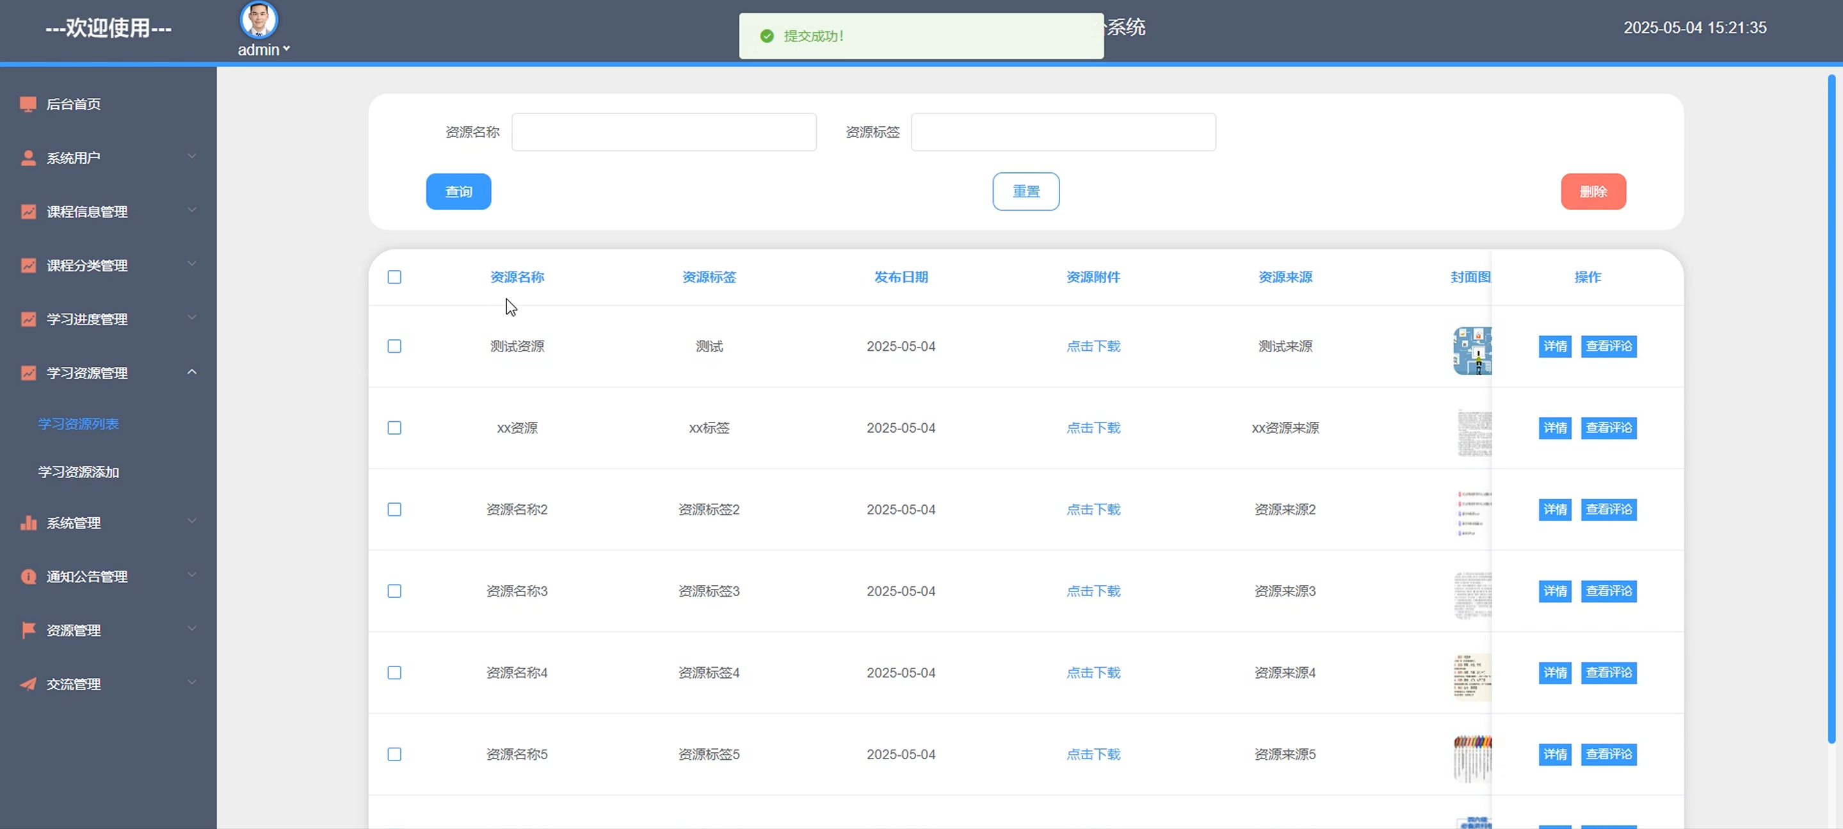Image resolution: width=1843 pixels, height=829 pixels.
Task: Collapse the 学习资源管理 menu chevron
Action: click(x=192, y=371)
